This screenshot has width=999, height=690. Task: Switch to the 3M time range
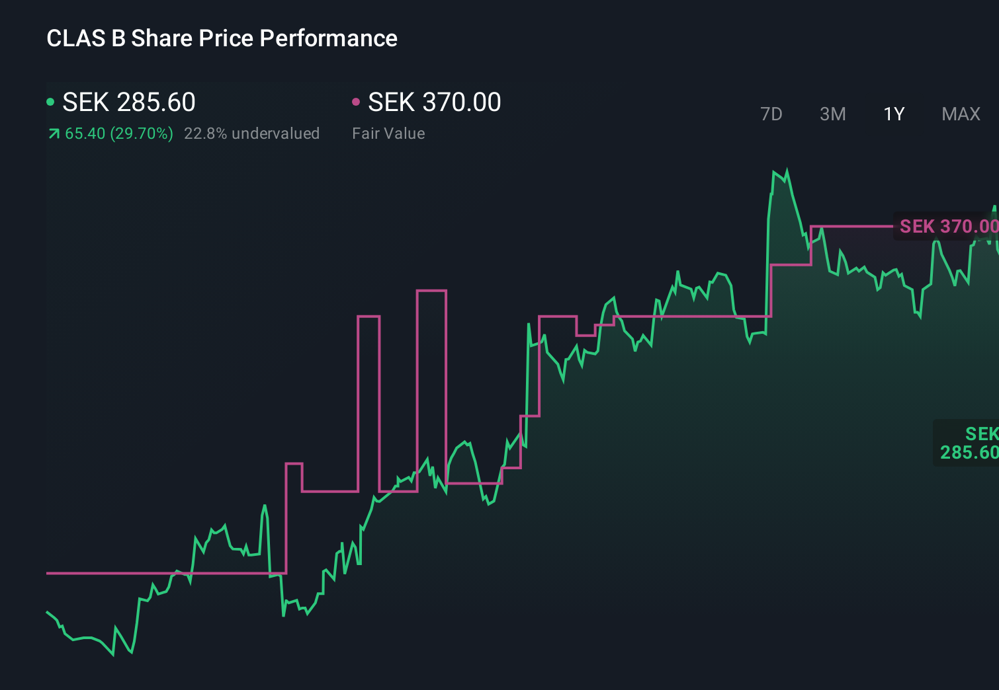[832, 114]
